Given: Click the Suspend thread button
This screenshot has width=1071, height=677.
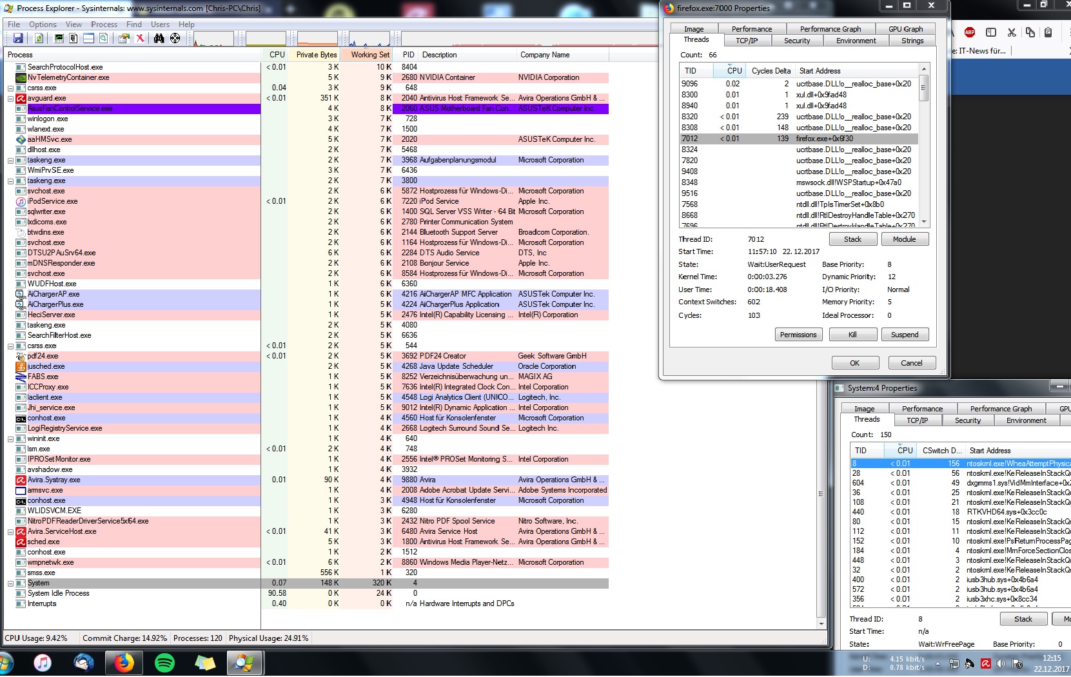Looking at the screenshot, I should coord(905,335).
